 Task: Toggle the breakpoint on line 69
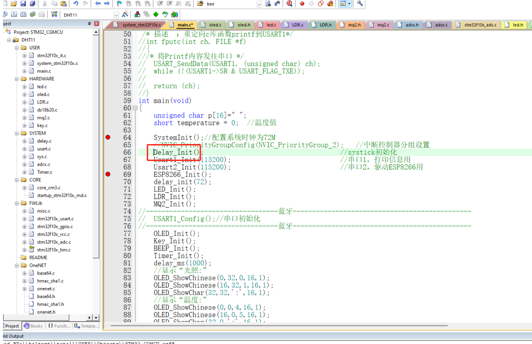[x=108, y=174]
